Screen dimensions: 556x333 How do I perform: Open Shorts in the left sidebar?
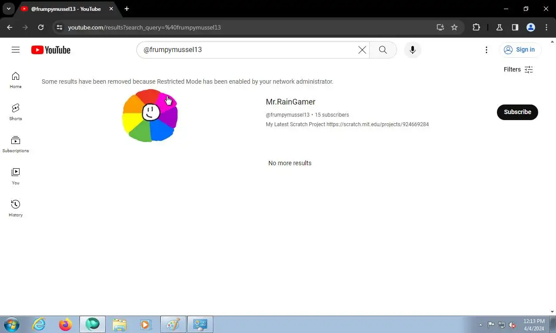point(16,112)
